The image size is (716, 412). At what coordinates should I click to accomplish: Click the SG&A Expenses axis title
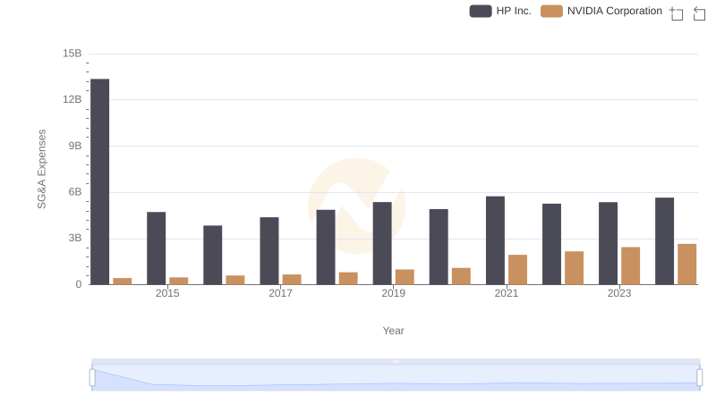tap(41, 169)
